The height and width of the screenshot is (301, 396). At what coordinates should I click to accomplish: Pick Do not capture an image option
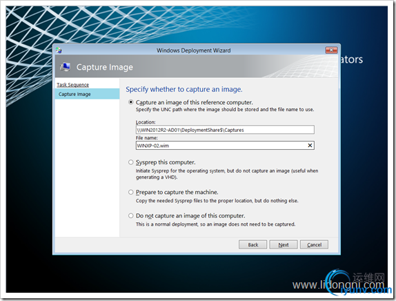[x=131, y=216]
